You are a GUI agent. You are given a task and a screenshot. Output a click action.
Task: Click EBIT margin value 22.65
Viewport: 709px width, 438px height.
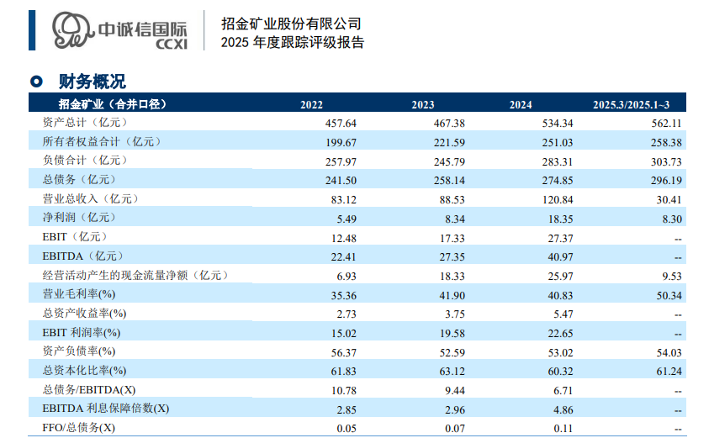[x=561, y=334]
